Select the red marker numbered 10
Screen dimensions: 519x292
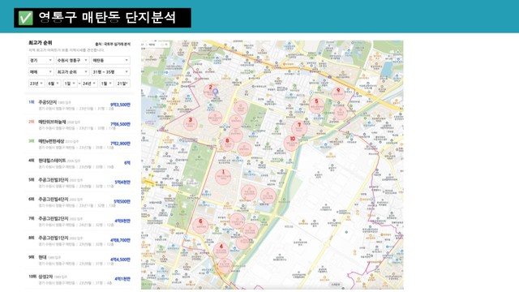point(292,143)
